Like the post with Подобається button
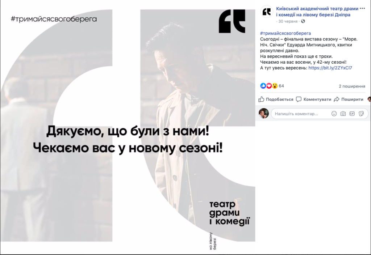This screenshot has height=255, width=371. click(x=276, y=99)
